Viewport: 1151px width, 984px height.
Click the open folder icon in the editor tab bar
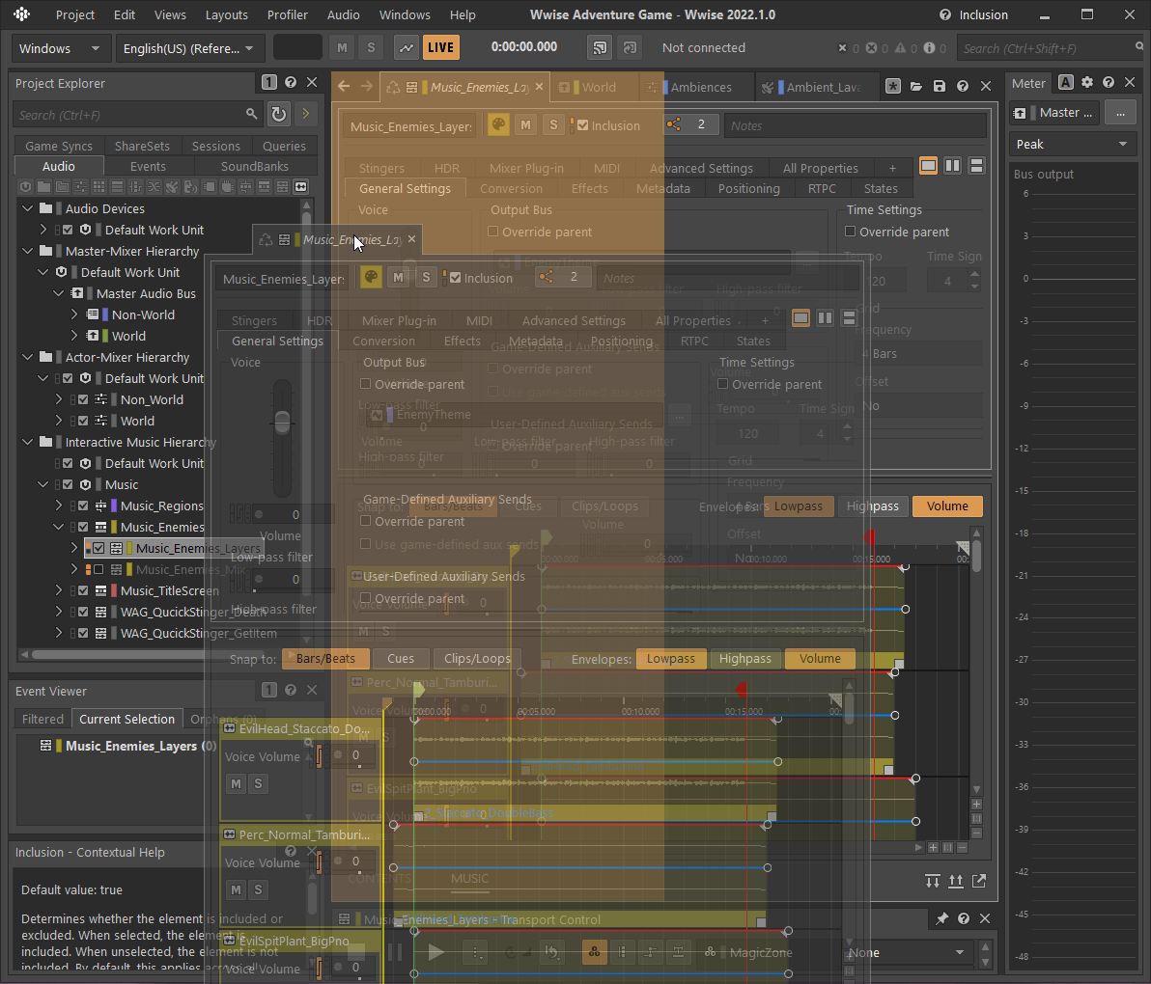click(x=916, y=87)
